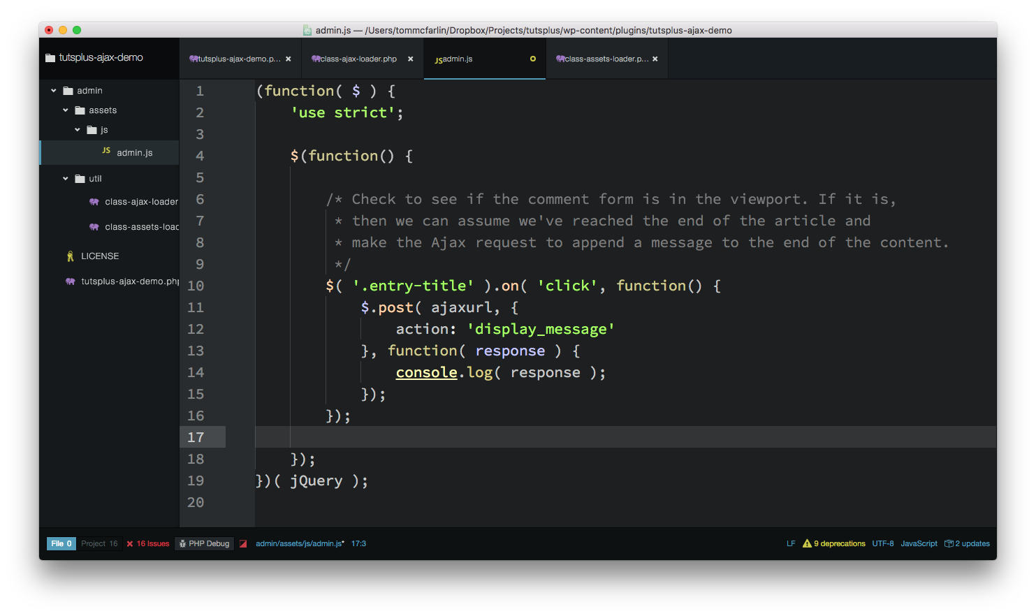Collapse the assets folder arrow
This screenshot has width=1036, height=616.
point(66,110)
